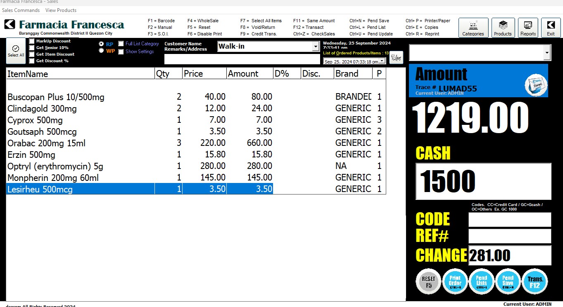Image resolution: width=563 pixels, height=307 pixels.
Task: Expand the Customer Name Walk-in dropdown
Action: tap(316, 47)
